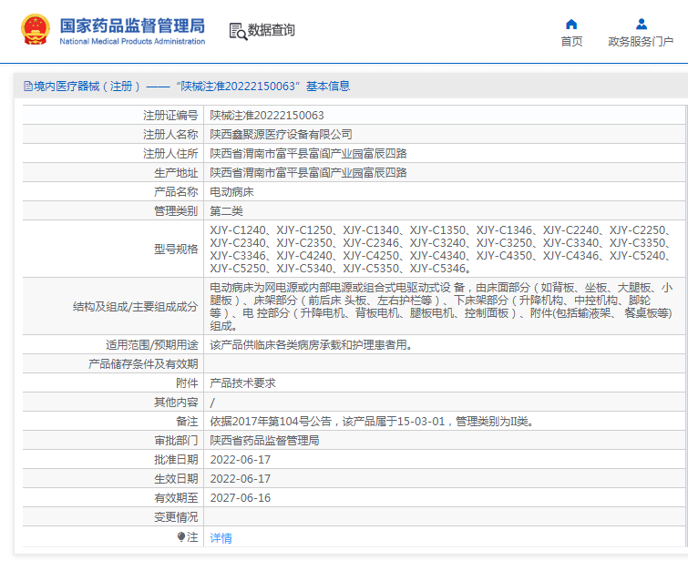Click 国家药品监督管理局 site title
Viewport: 688px width, 561px height.
pos(132,25)
